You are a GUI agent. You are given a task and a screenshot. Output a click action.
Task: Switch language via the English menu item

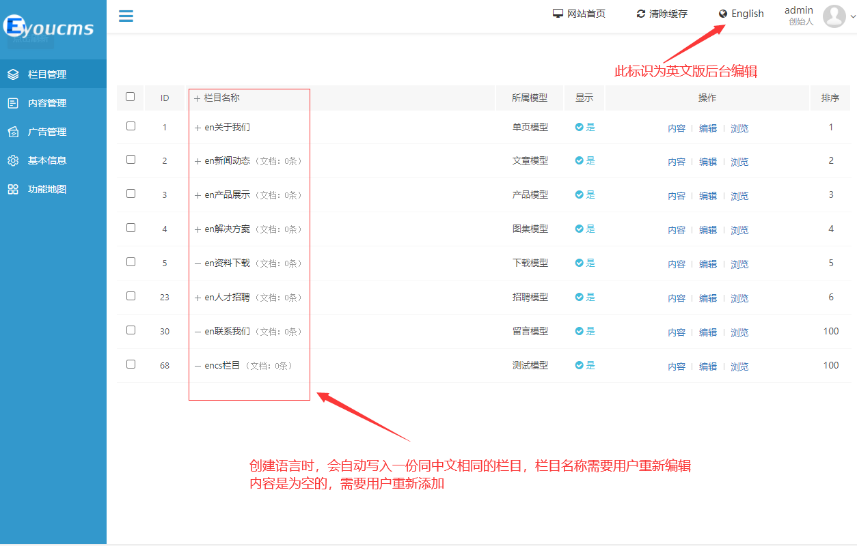pyautogui.click(x=741, y=13)
